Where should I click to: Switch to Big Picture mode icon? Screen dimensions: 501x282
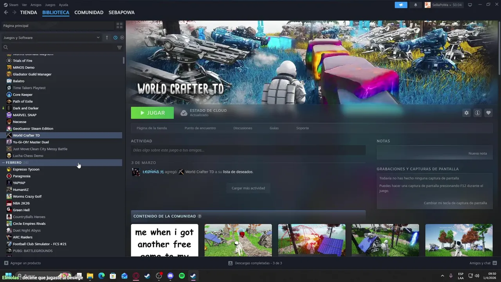tap(470, 5)
